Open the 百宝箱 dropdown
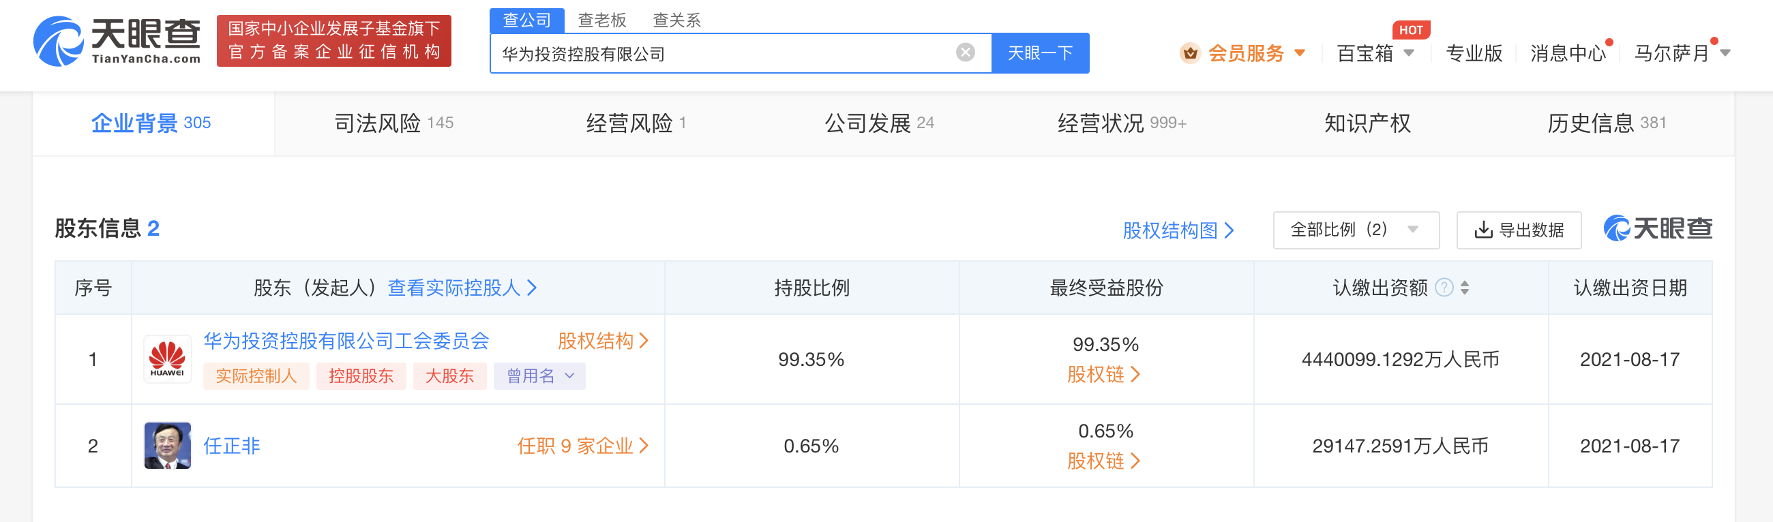 1375,53
